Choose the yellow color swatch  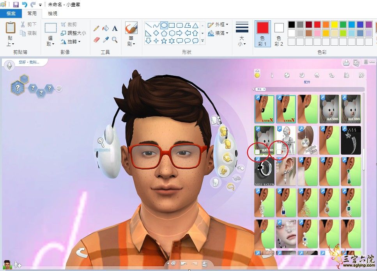click(x=335, y=25)
